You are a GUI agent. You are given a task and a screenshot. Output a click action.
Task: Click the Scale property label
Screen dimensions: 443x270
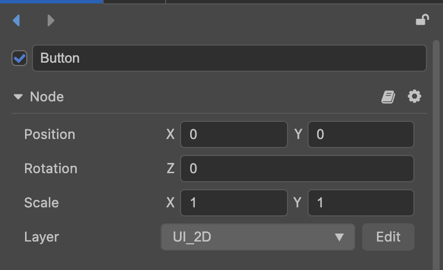click(42, 203)
